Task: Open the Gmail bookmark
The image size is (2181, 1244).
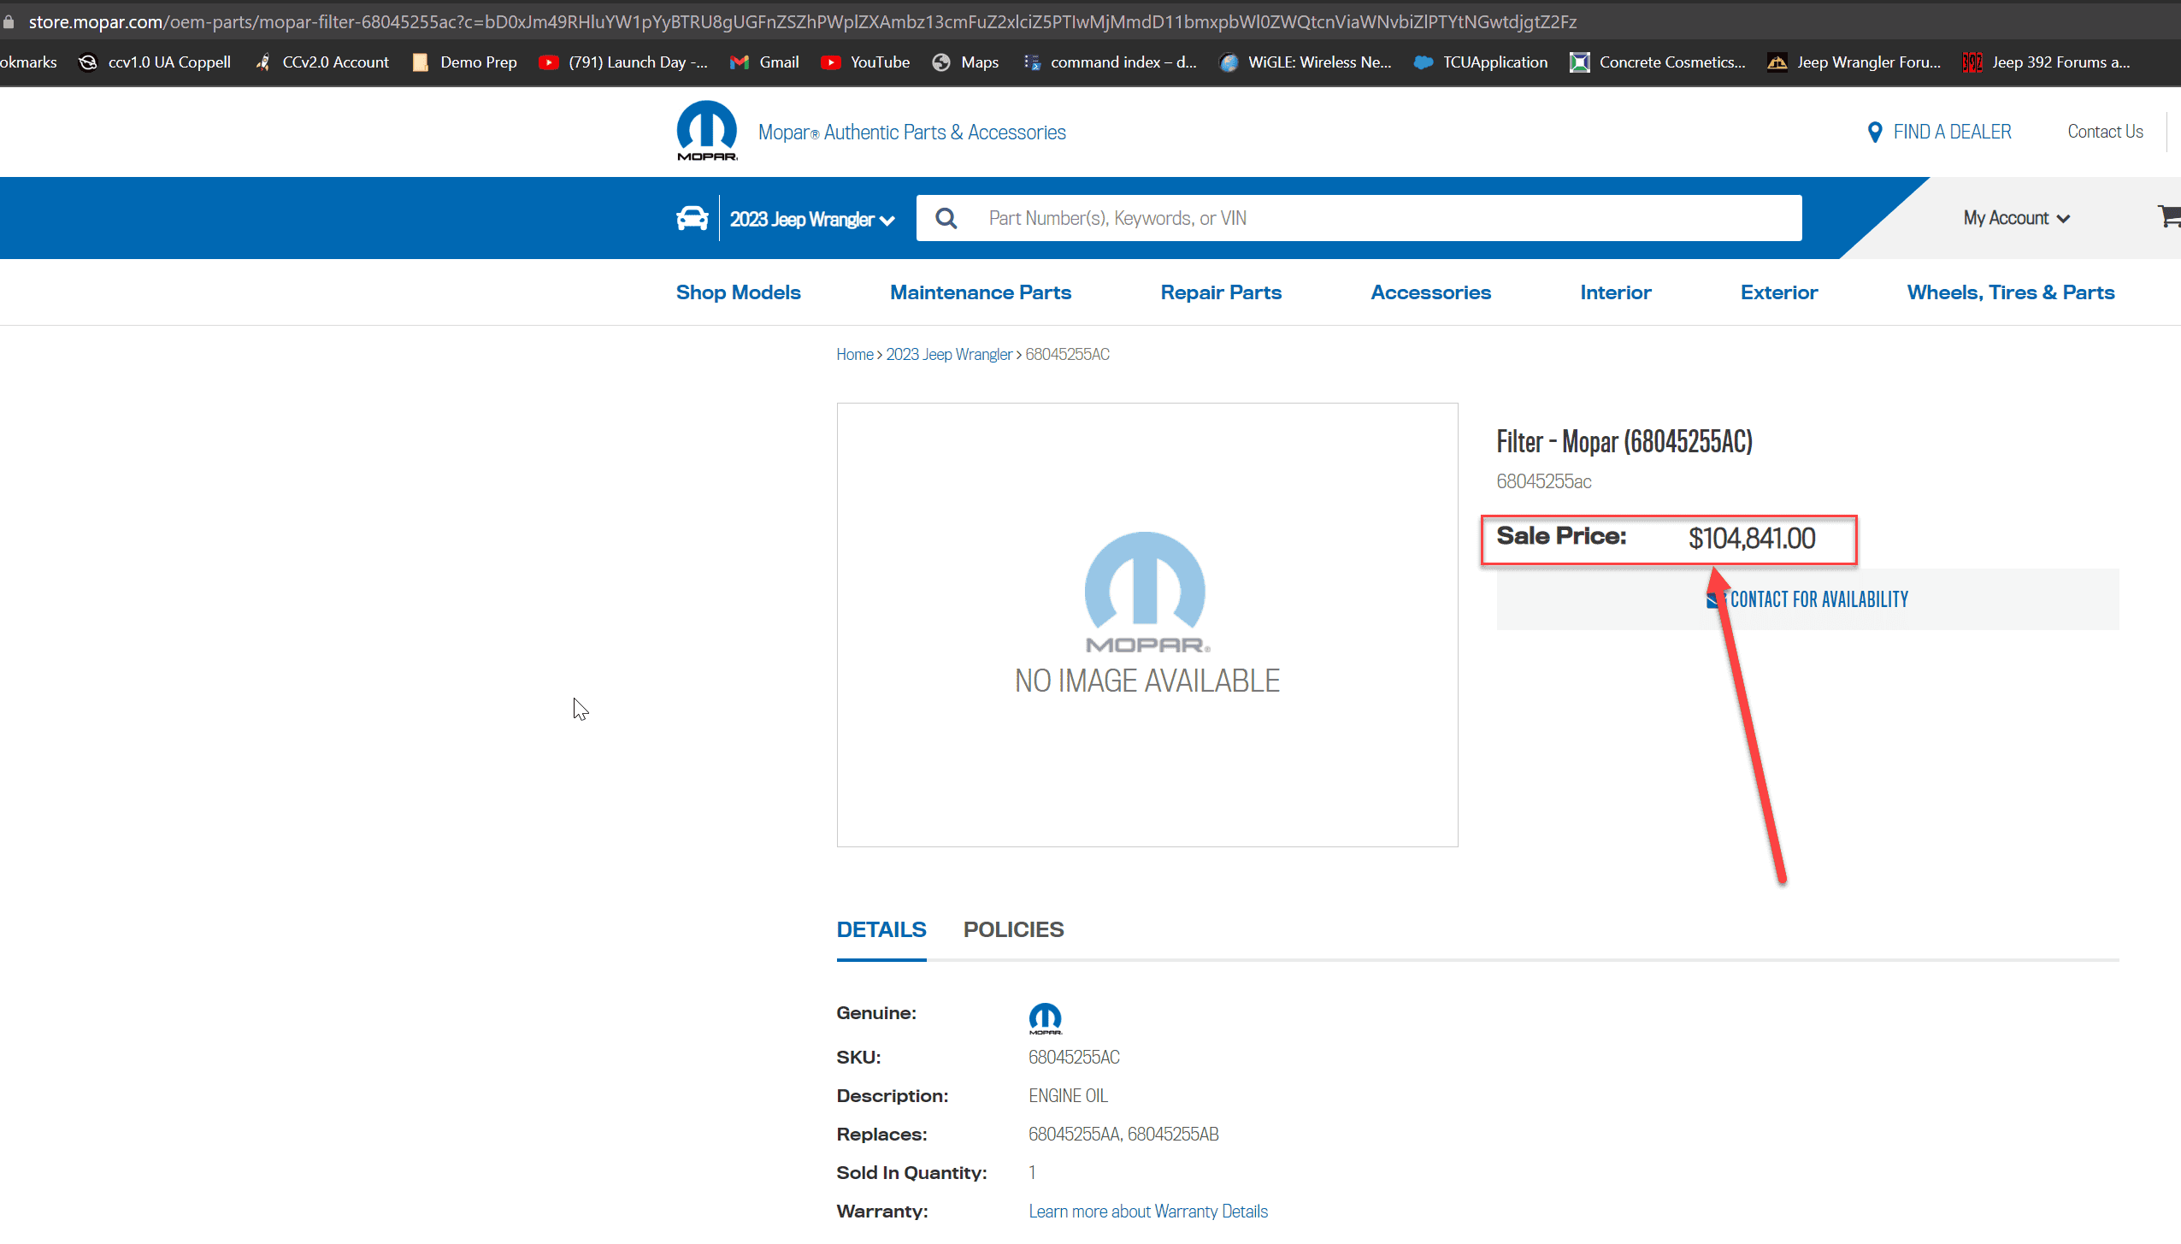Action: point(764,62)
